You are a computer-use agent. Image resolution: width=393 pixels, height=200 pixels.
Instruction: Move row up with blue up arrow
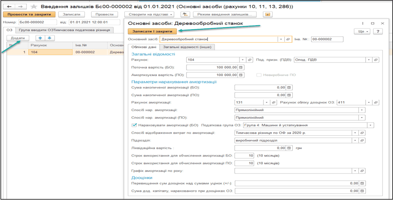(40, 38)
